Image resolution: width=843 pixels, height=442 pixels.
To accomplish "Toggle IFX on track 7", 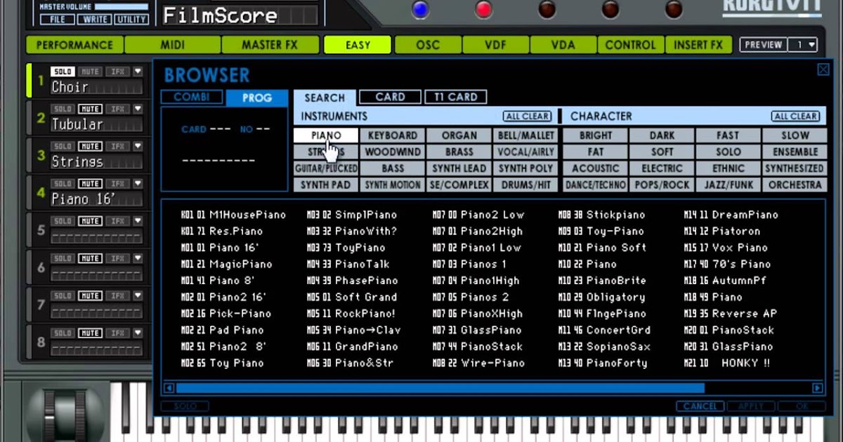I will click(x=117, y=295).
